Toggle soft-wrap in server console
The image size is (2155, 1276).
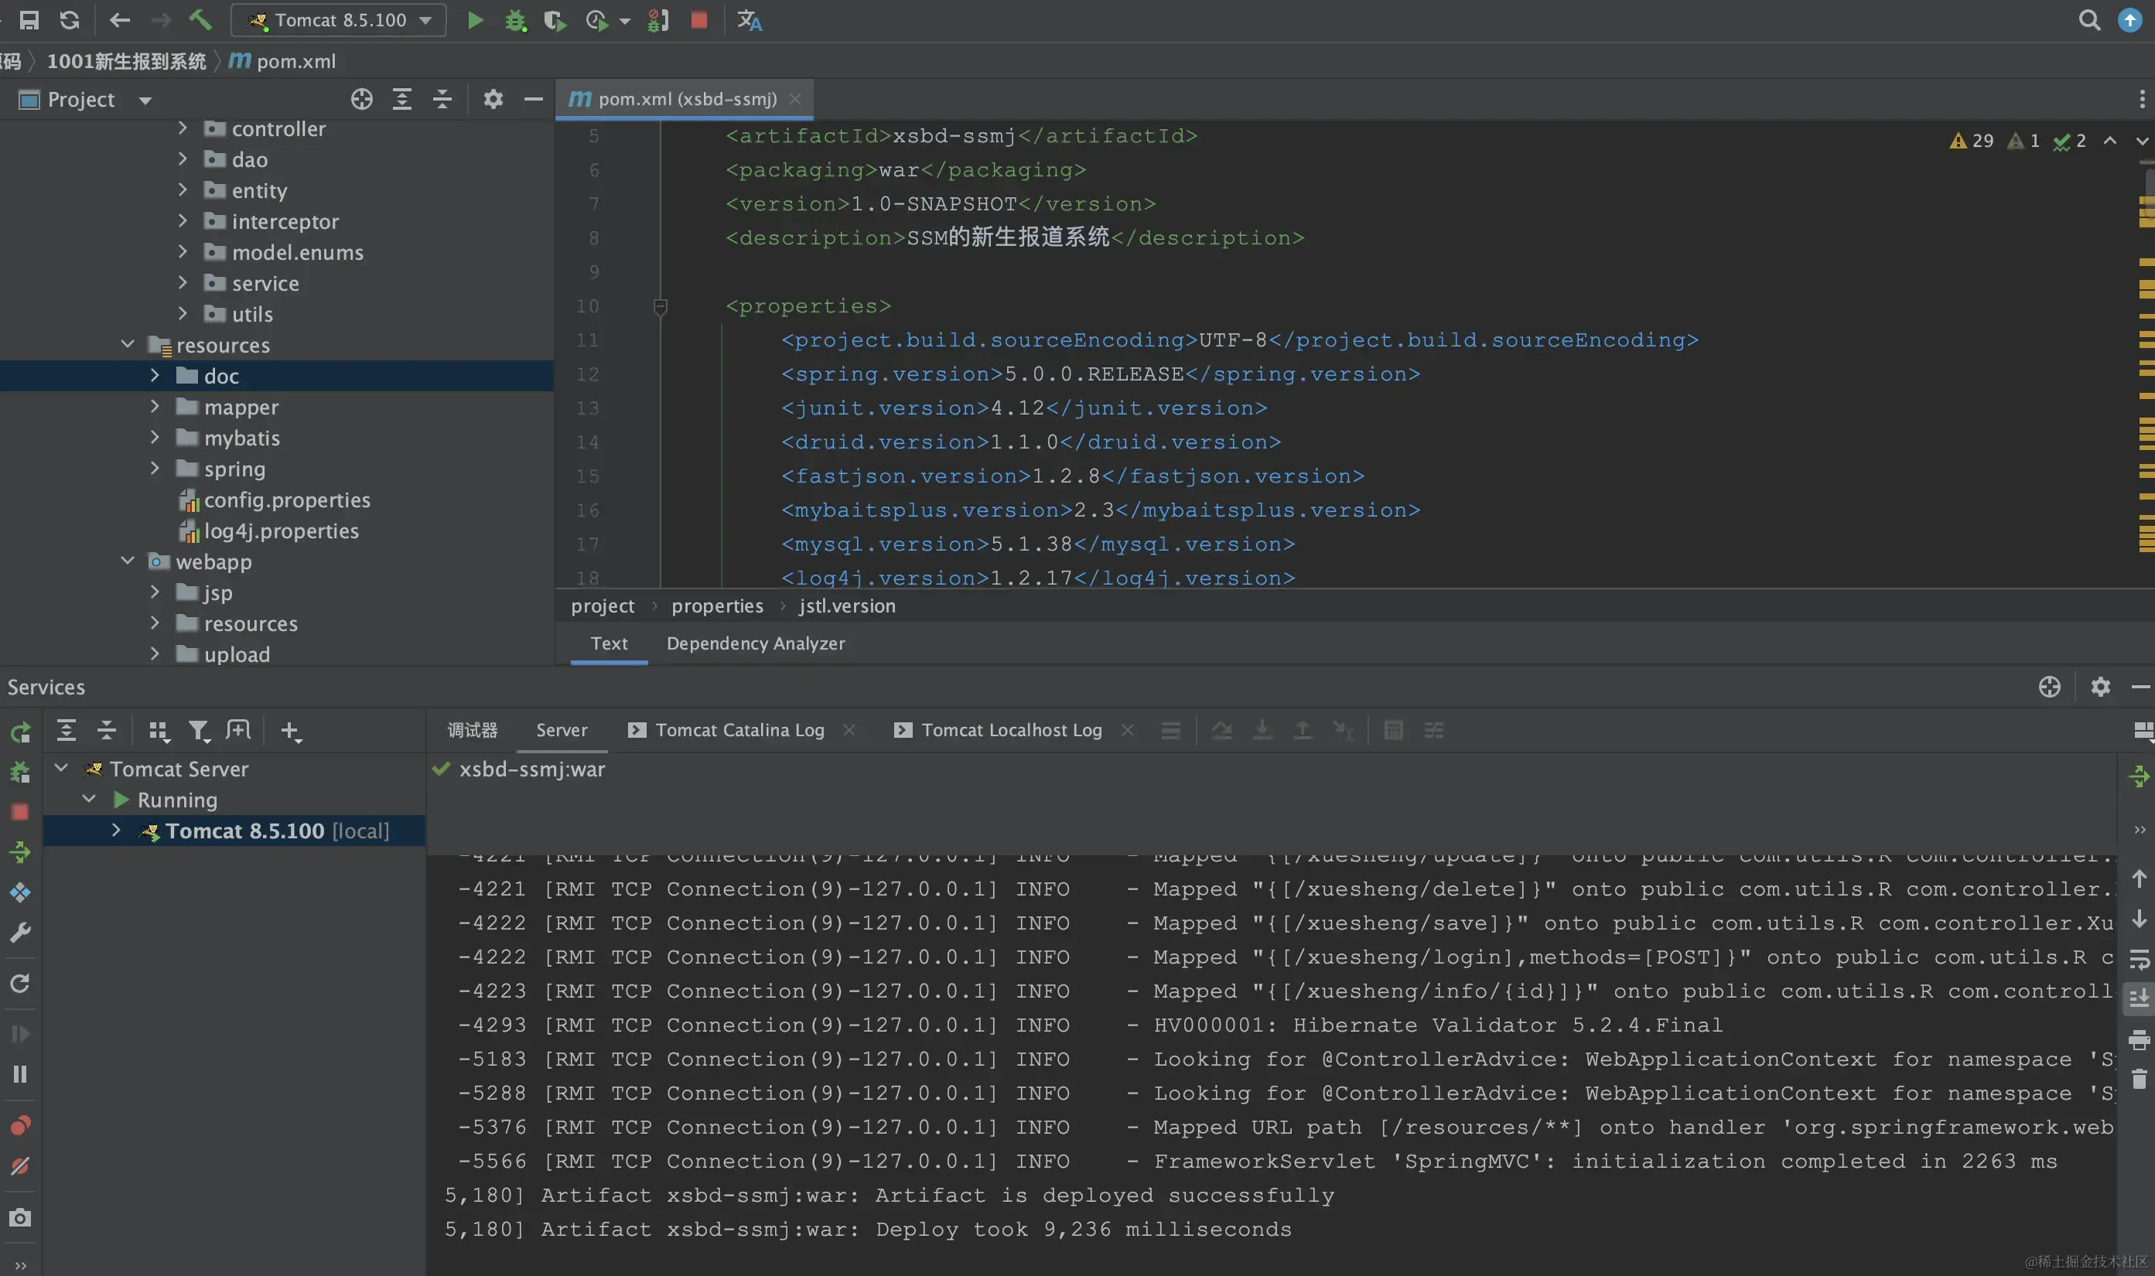point(2139,958)
